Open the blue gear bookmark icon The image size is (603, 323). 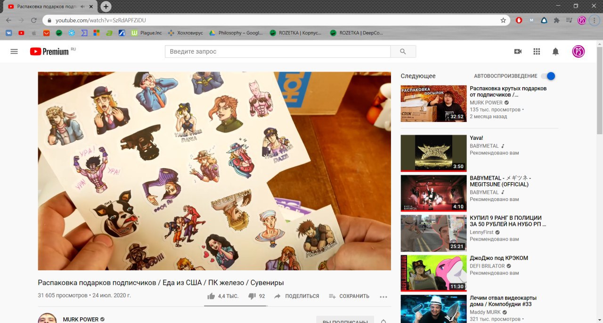click(72, 33)
